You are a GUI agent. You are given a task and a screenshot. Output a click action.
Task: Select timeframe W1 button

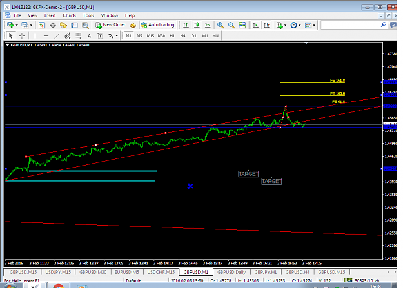(204, 36)
